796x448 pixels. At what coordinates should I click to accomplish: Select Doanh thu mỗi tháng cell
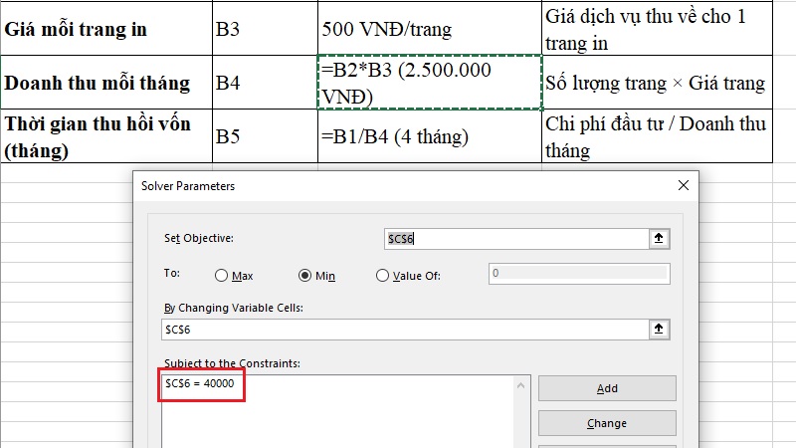[106, 83]
